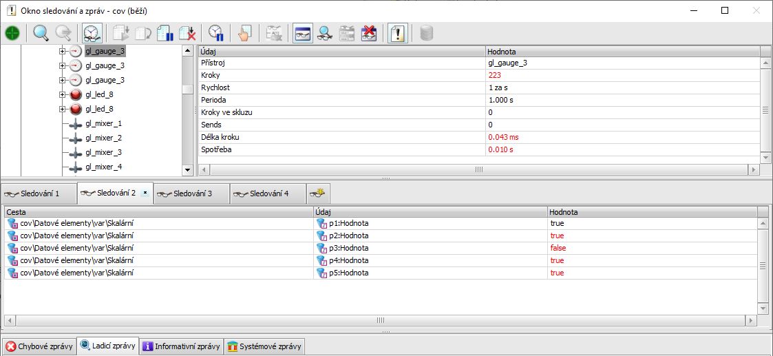The image size is (773, 356).
Task: Select gl_mixer_2 in the instrument tree
Action: [x=103, y=138]
